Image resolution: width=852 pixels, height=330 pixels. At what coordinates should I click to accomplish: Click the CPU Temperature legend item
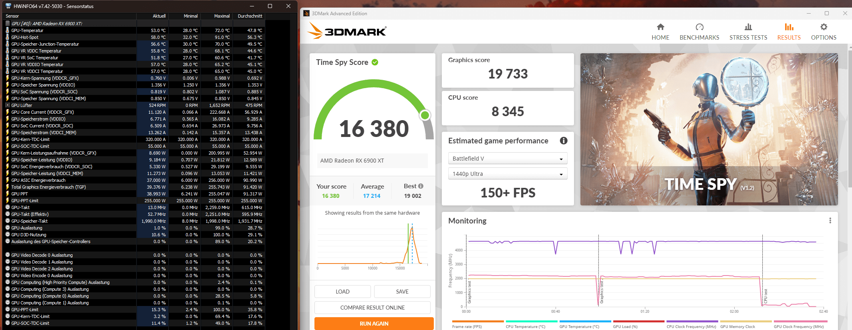coord(531,324)
